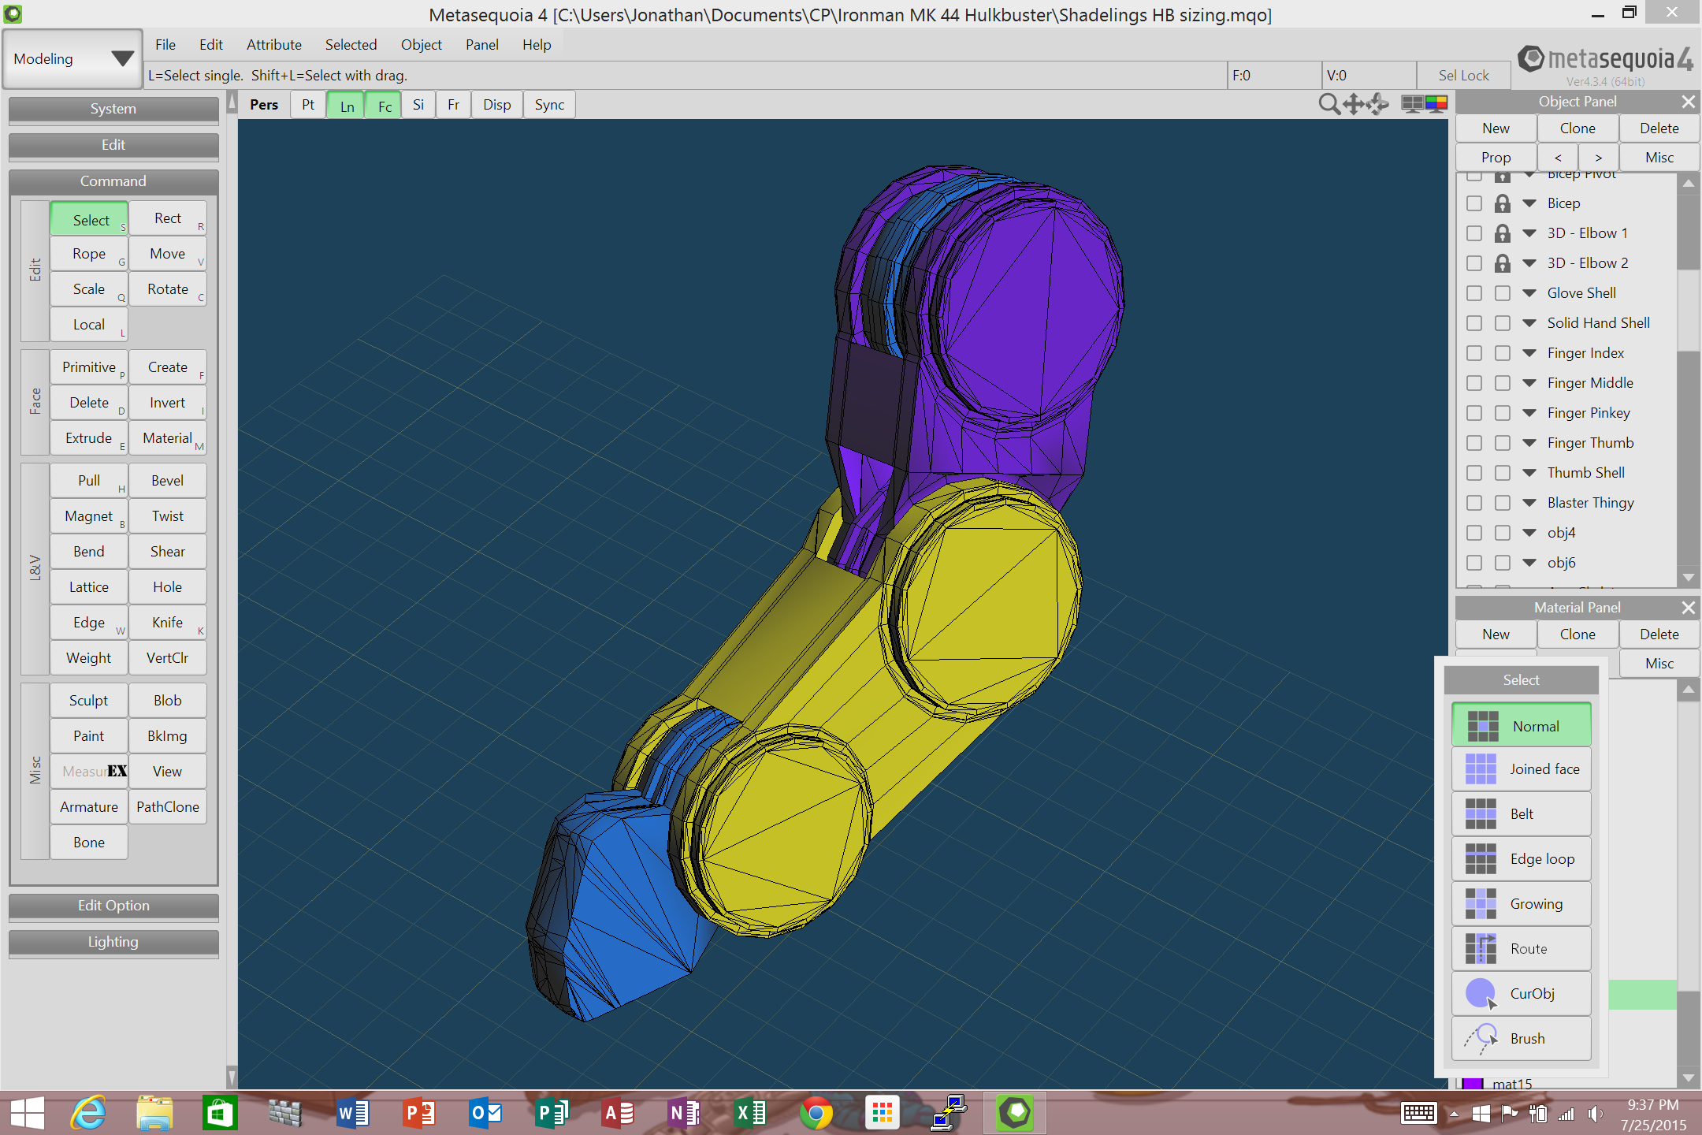Open Internet Explorer from taskbar

click(x=88, y=1113)
